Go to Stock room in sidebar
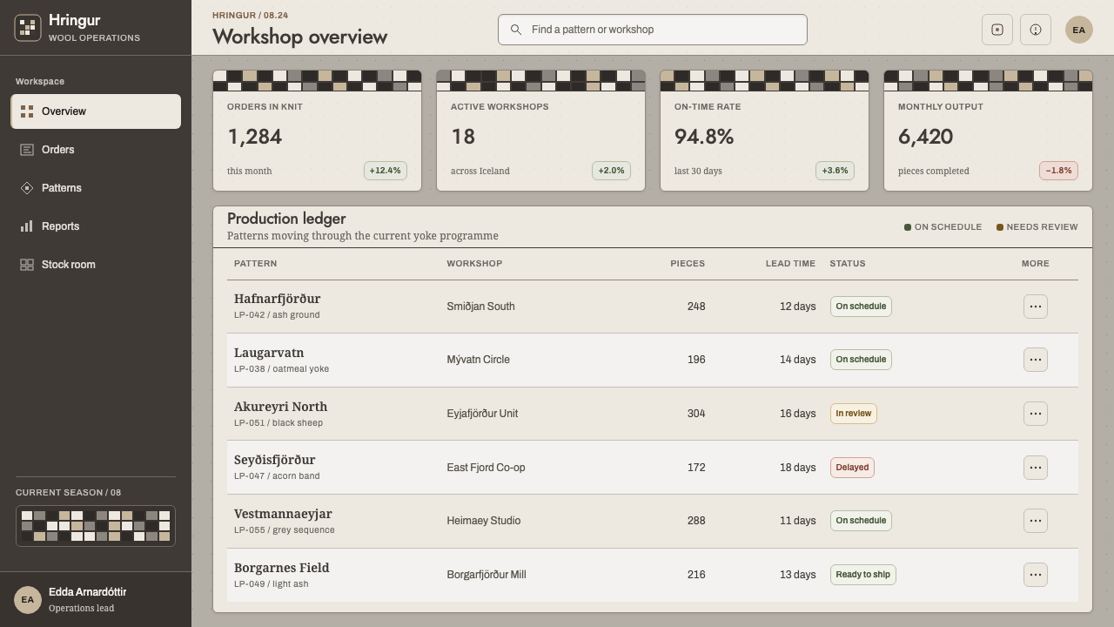Image resolution: width=1114 pixels, height=627 pixels. (x=96, y=265)
